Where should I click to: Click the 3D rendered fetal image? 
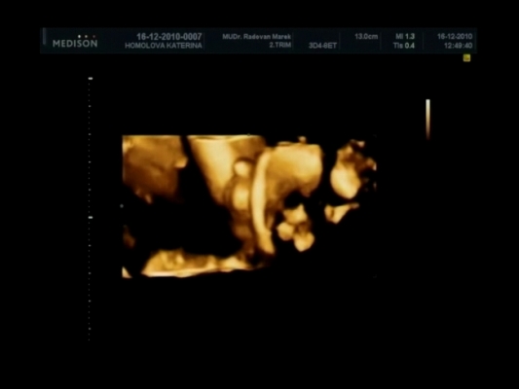(249, 206)
